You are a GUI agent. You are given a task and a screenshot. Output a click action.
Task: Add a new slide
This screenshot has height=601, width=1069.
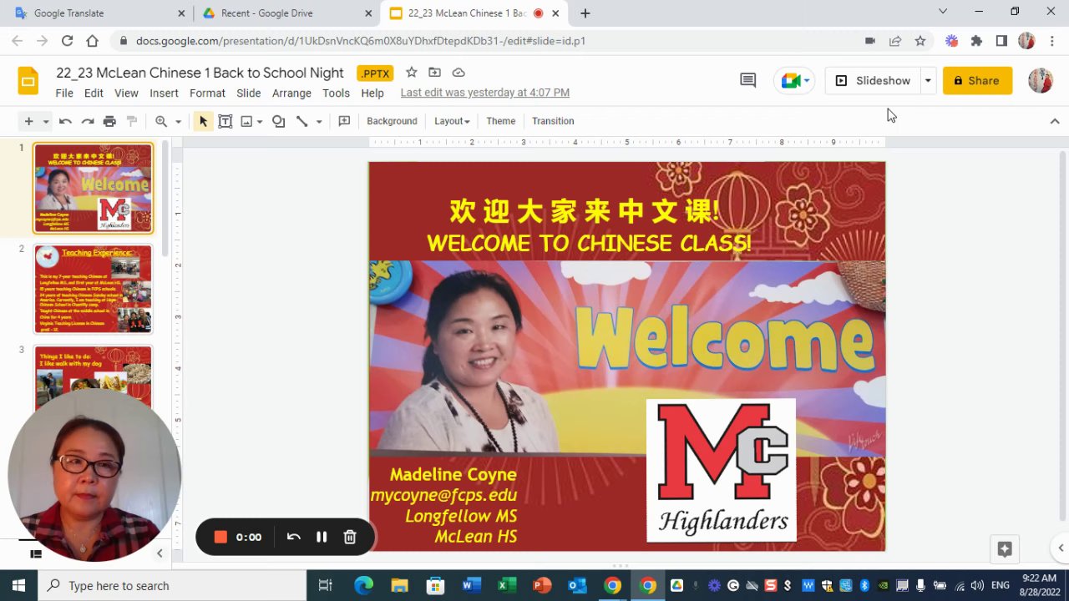[x=28, y=121]
